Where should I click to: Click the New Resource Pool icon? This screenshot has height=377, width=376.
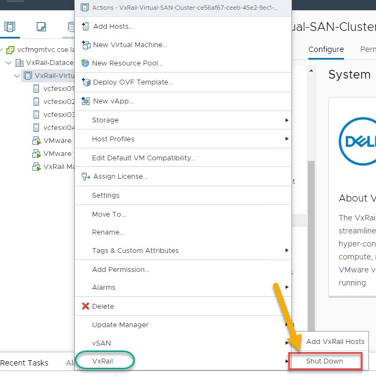(x=85, y=63)
